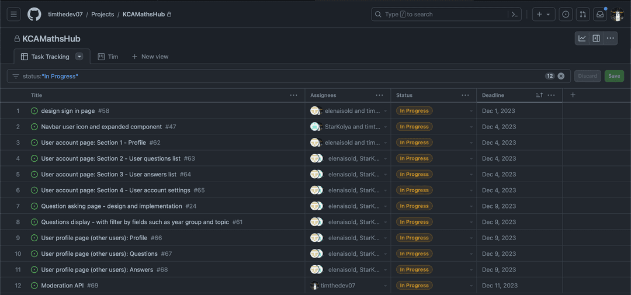Open the hamburger navigation menu

click(14, 15)
